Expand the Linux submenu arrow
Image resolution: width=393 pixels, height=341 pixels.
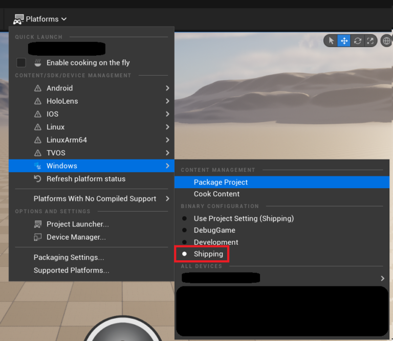pos(167,127)
